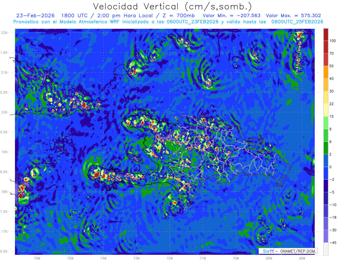Screen dimensions: 339x262
Task: Click the longitude axis label "72W"
Action: (169, 258)
